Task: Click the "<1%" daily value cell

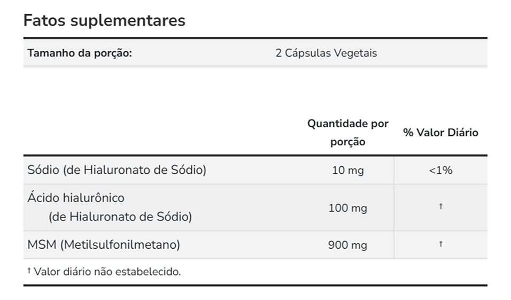Action: [440, 170]
